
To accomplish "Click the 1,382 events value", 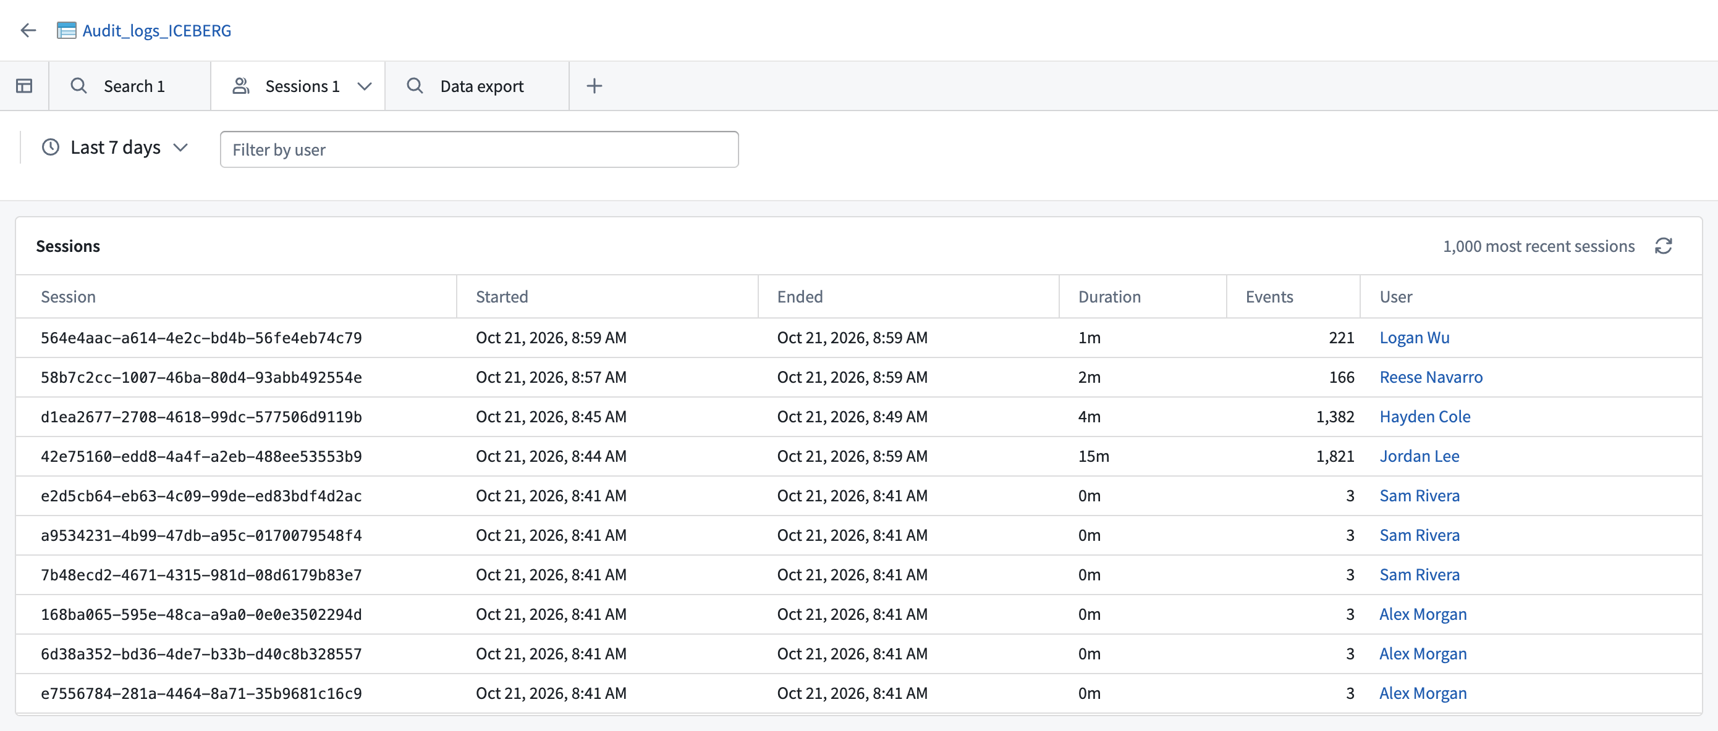I will (1334, 417).
